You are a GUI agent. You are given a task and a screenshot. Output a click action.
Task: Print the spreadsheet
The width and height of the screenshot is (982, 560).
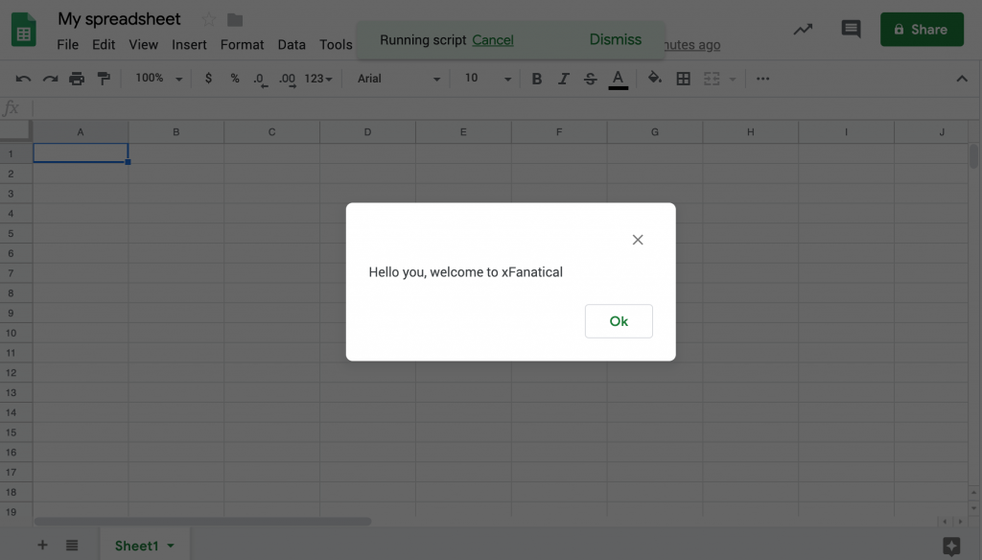(77, 79)
